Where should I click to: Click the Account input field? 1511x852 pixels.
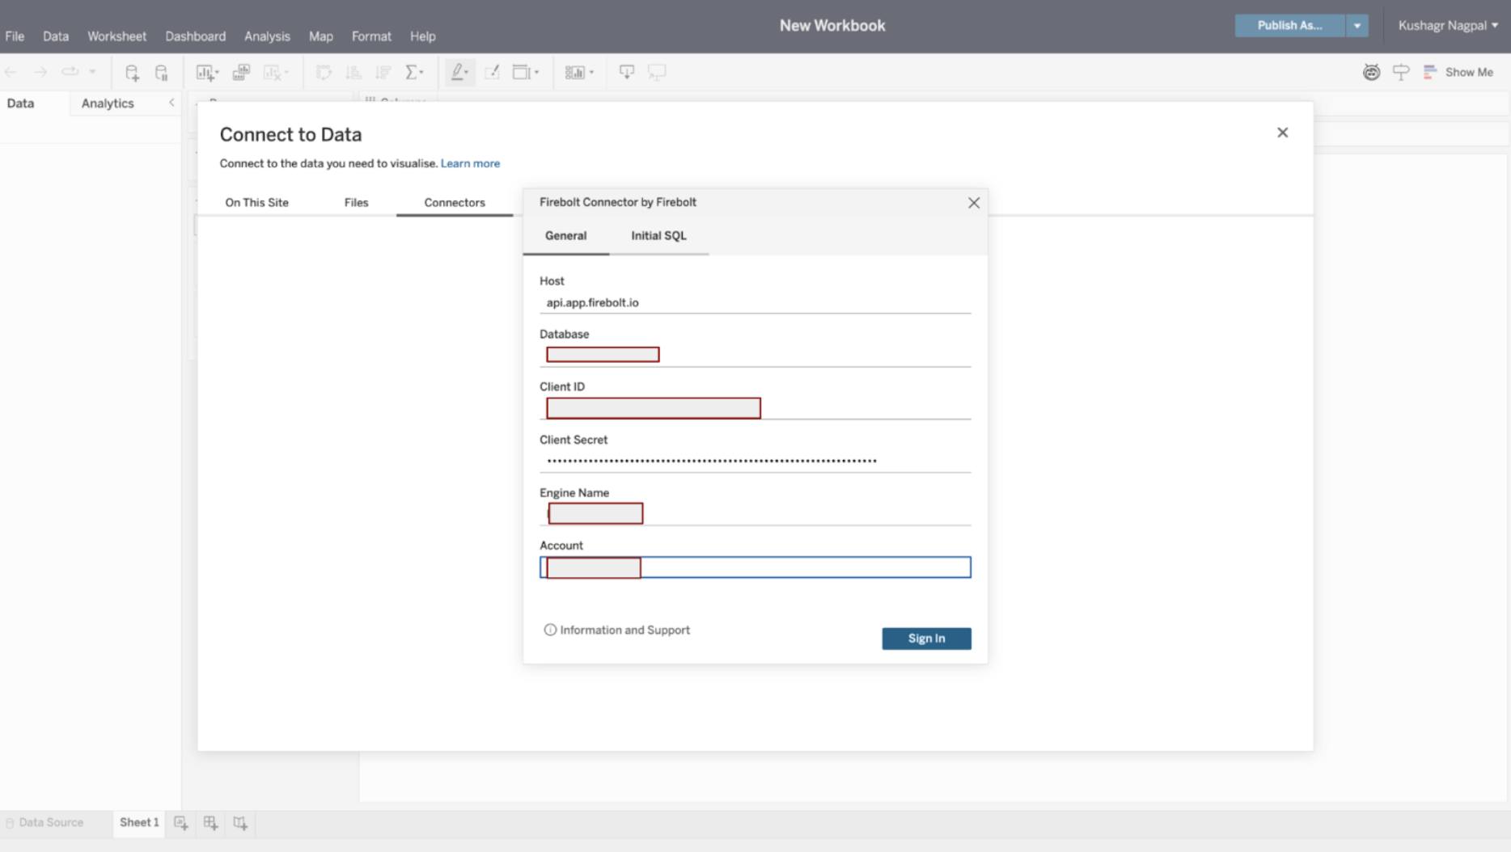pyautogui.click(x=755, y=567)
